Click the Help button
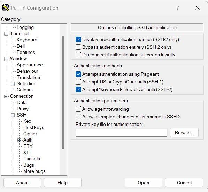 (x=63, y=183)
